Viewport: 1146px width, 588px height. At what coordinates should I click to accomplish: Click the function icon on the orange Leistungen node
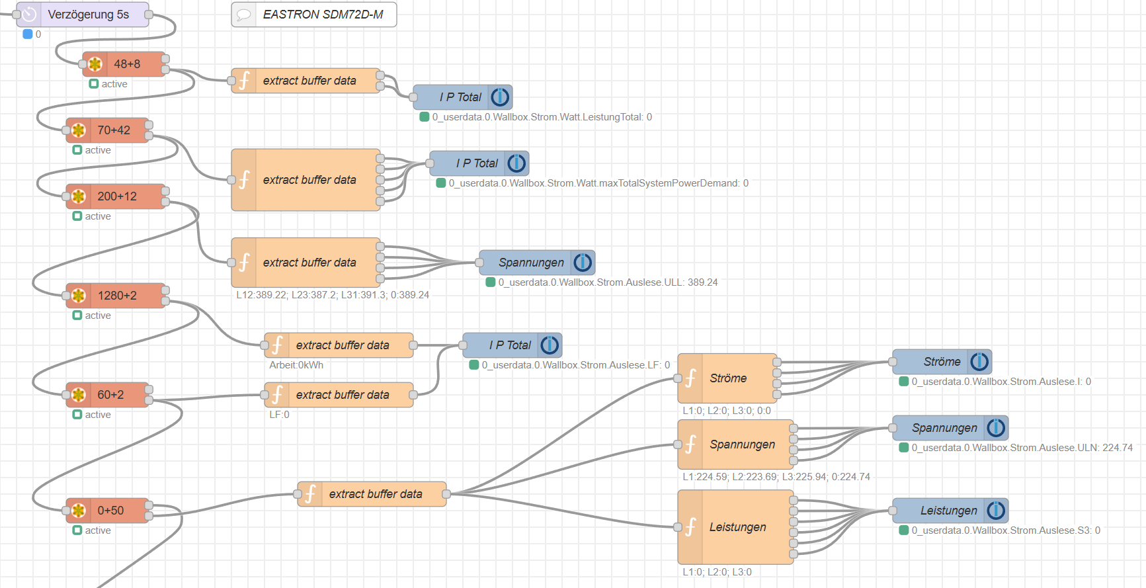(690, 527)
